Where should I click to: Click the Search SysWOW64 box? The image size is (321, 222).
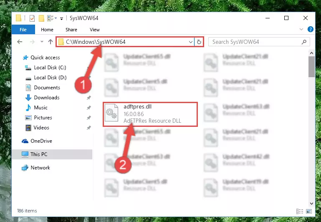[259, 42]
